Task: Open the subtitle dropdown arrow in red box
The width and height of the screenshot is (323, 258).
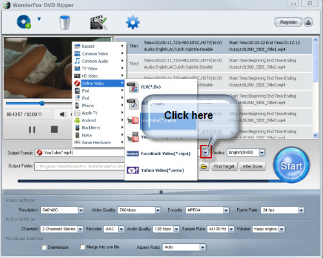Action: (x=205, y=153)
